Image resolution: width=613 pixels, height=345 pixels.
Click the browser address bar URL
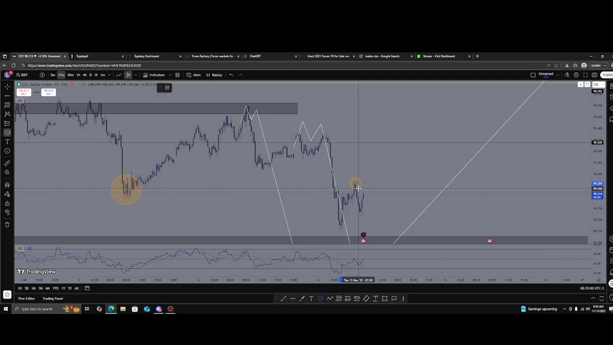click(84, 65)
